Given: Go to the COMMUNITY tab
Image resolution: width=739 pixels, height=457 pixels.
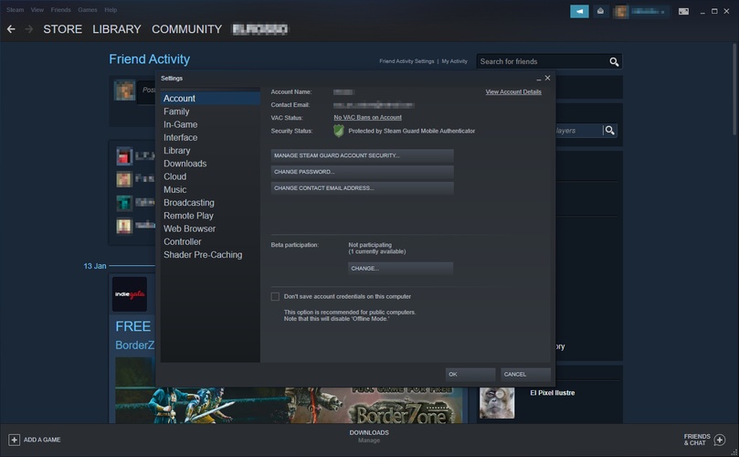Looking at the screenshot, I should tap(186, 29).
